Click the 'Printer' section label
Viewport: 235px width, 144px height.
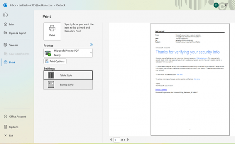tap(48, 46)
